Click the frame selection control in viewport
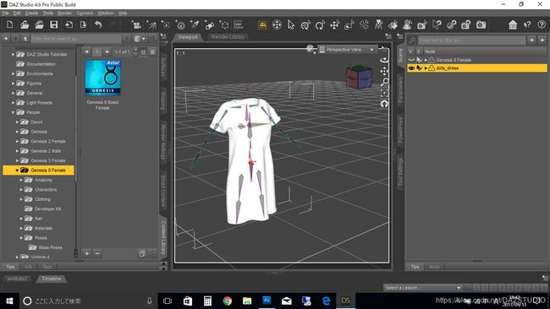Image resolution: width=550 pixels, height=309 pixels. click(x=384, y=93)
